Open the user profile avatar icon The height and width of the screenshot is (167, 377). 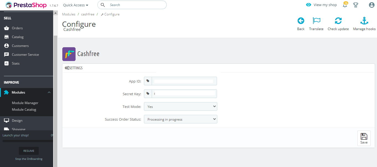coord(372,5)
